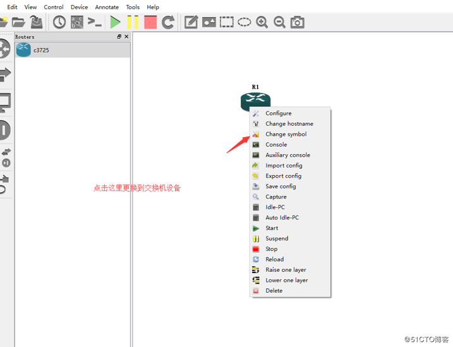This screenshot has width=453, height=347.
Task: Browse switches sidebar icon
Action: (x=5, y=75)
